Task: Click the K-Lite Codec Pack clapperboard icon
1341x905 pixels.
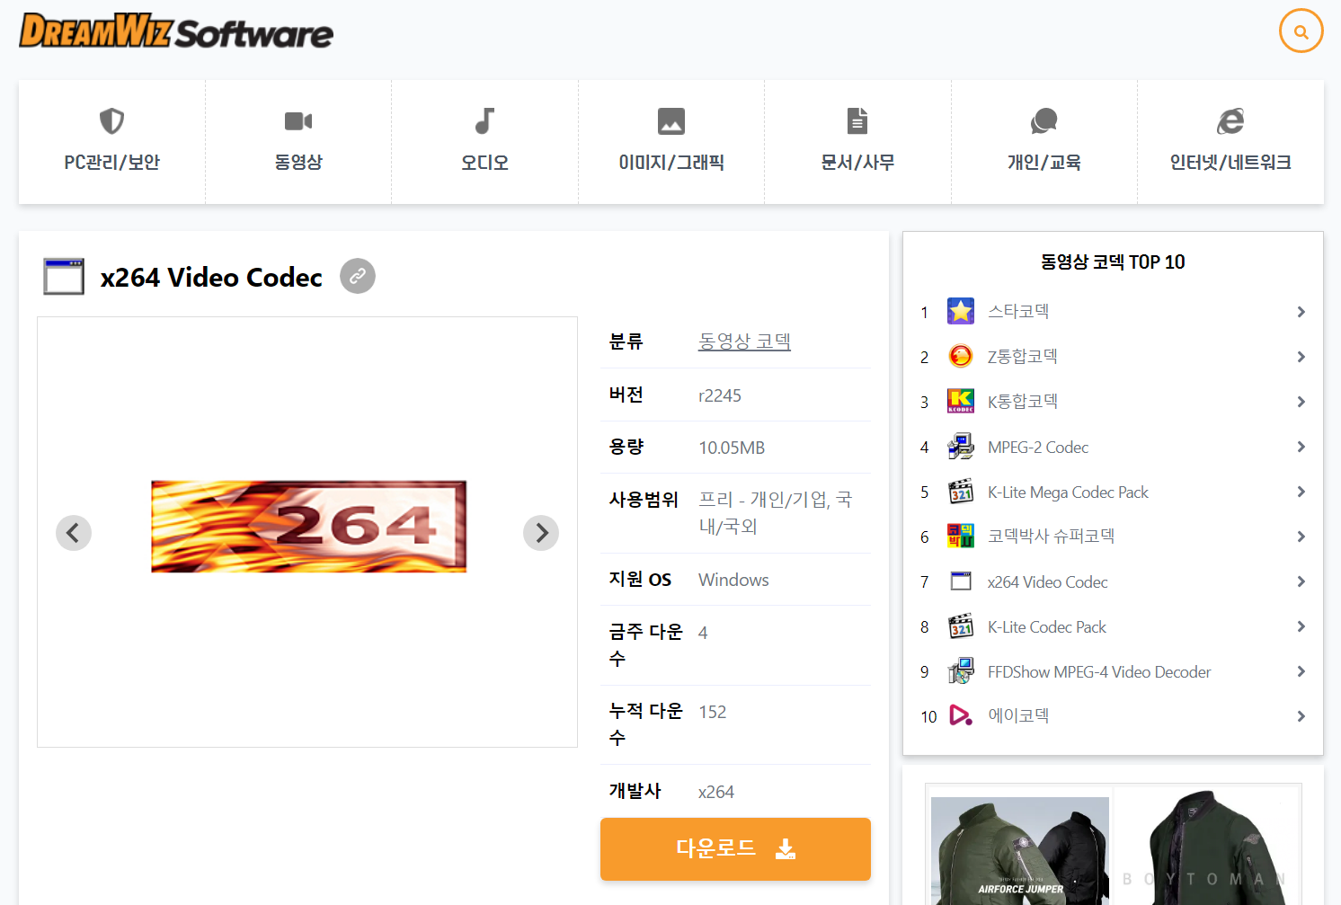Action: pyautogui.click(x=961, y=626)
